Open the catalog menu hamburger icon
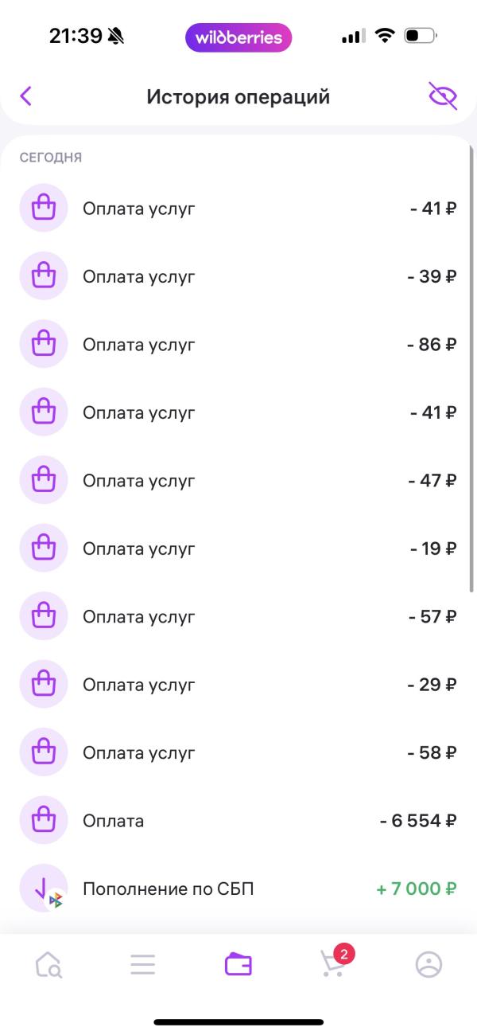This screenshot has height=1035, width=477. (143, 965)
